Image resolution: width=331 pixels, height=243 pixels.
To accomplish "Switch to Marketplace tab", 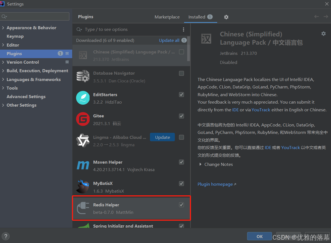I will point(167,17).
